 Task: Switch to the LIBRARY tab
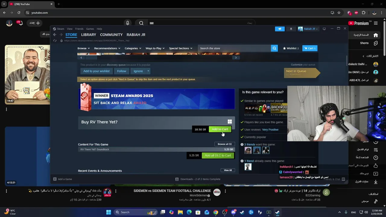[88, 35]
